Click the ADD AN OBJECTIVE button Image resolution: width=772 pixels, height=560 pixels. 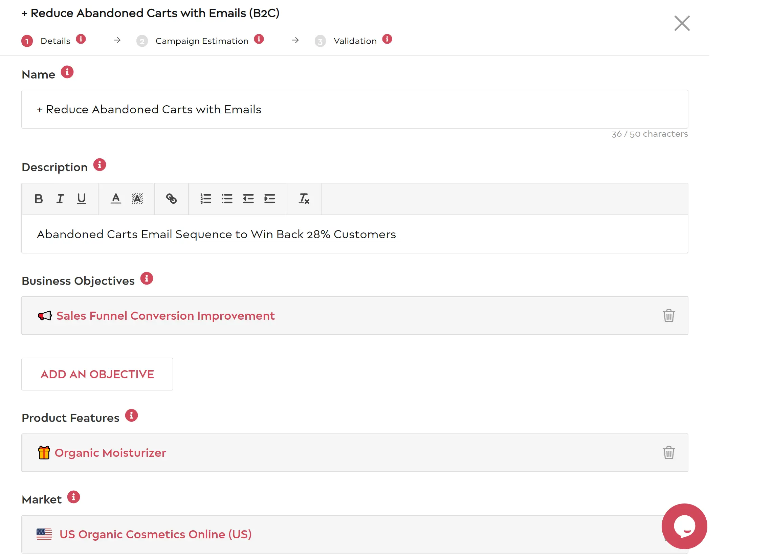pyautogui.click(x=97, y=375)
